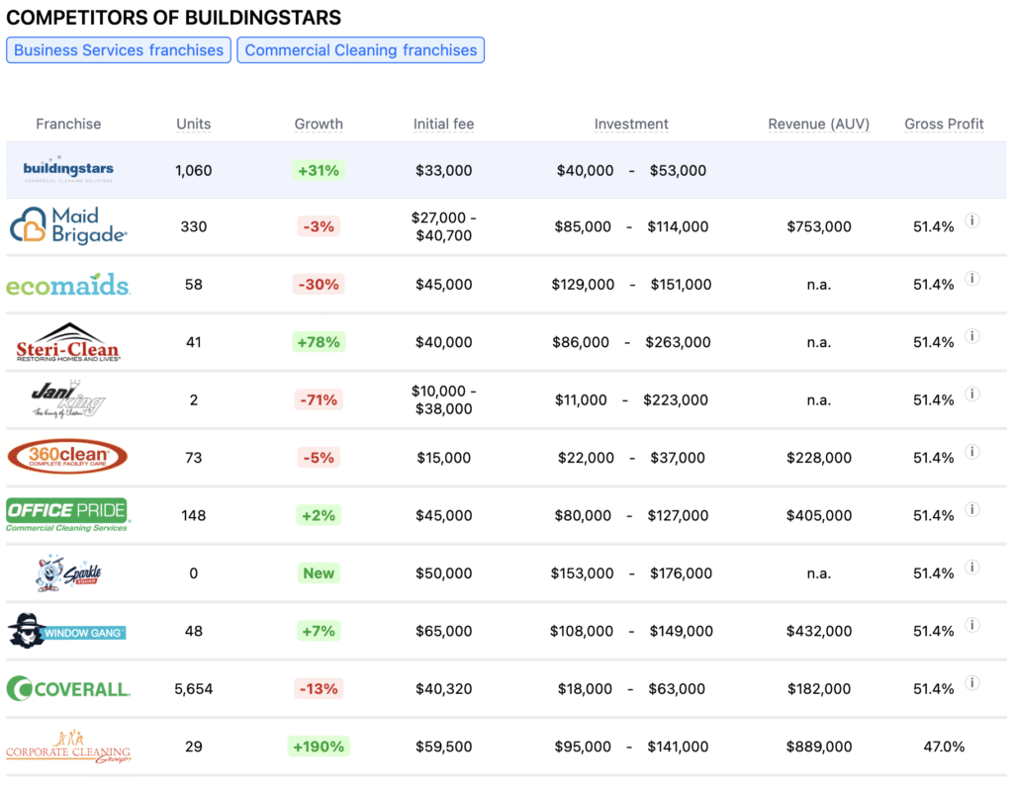The width and height of the screenshot is (1013, 790).
Task: Open Commercial Cleaning franchises category
Action: [360, 50]
